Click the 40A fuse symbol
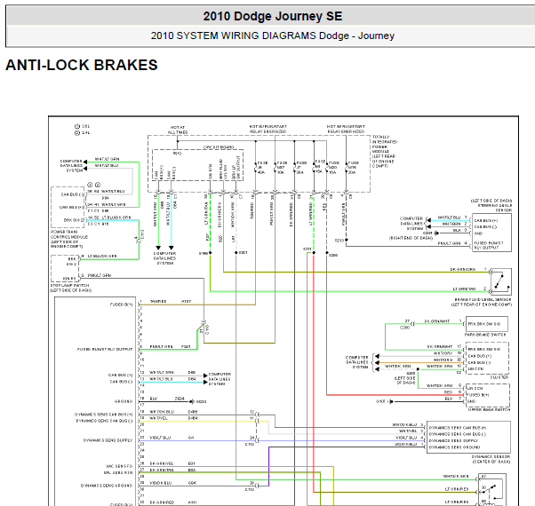Viewport: 535px width, 506px height. [x=256, y=167]
